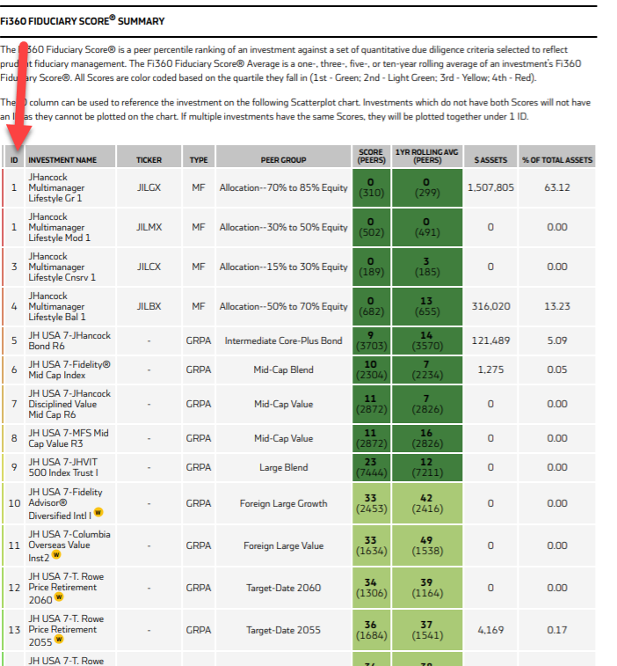Click Allocation--15% to 30% Equity peer group
The image size is (617, 666).
[284, 267]
